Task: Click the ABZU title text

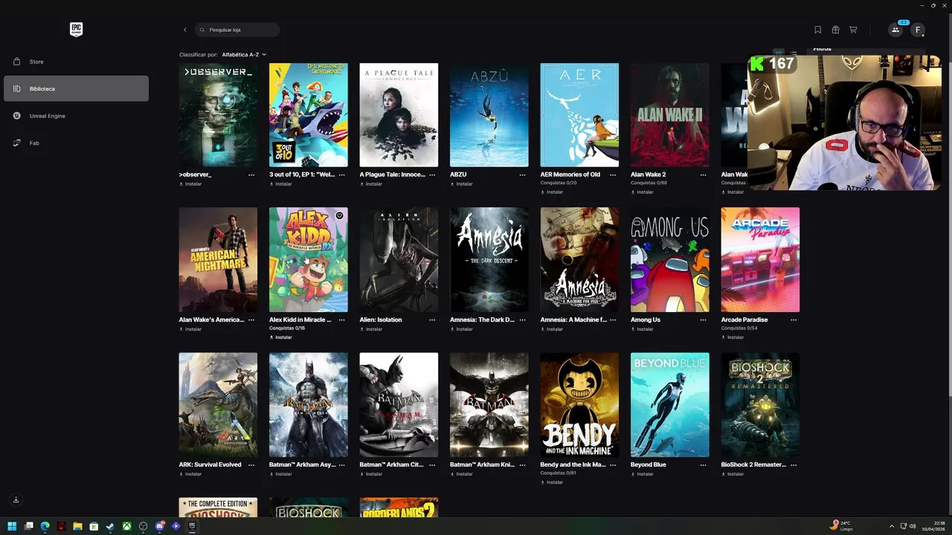Action: pyautogui.click(x=458, y=175)
